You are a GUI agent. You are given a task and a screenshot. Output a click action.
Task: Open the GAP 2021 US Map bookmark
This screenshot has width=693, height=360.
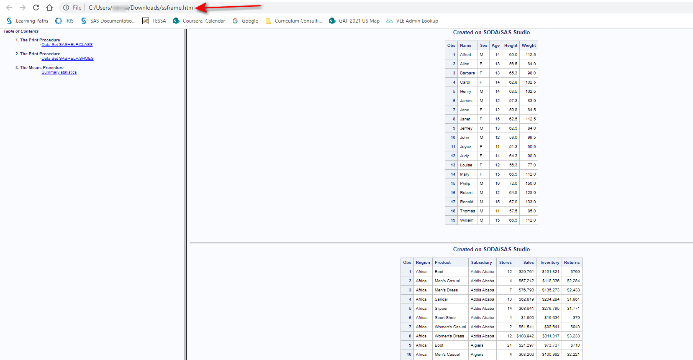[354, 21]
